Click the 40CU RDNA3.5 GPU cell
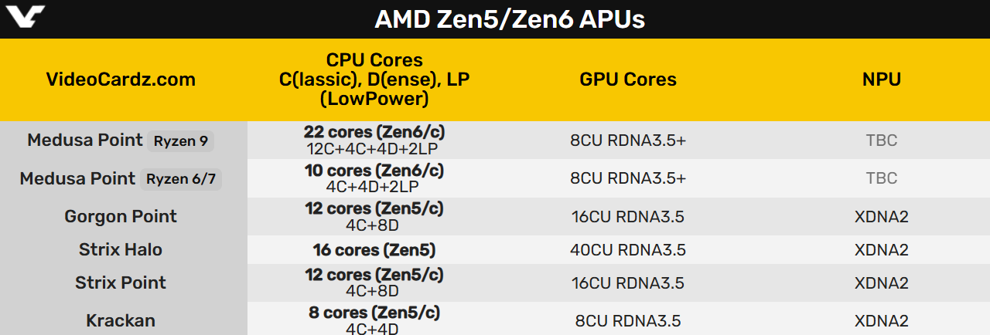The height and width of the screenshot is (335, 990). tap(628, 250)
